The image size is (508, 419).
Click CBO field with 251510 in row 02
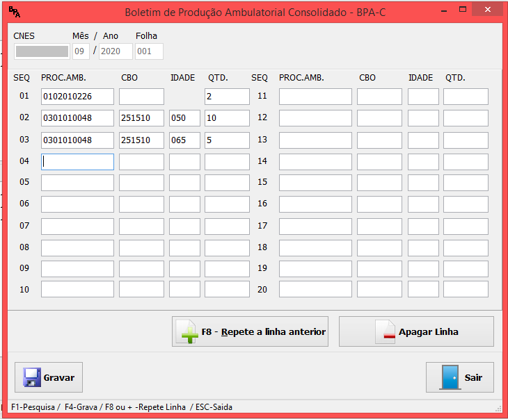[x=141, y=118]
